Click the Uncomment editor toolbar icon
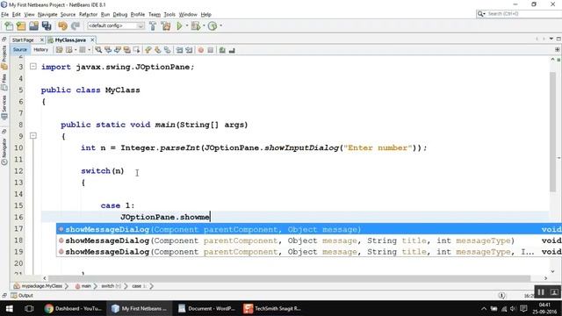The image size is (562, 316). coord(232,50)
